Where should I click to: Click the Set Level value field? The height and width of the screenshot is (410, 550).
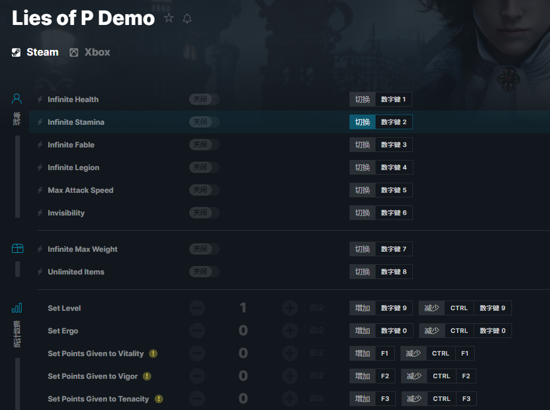point(243,308)
